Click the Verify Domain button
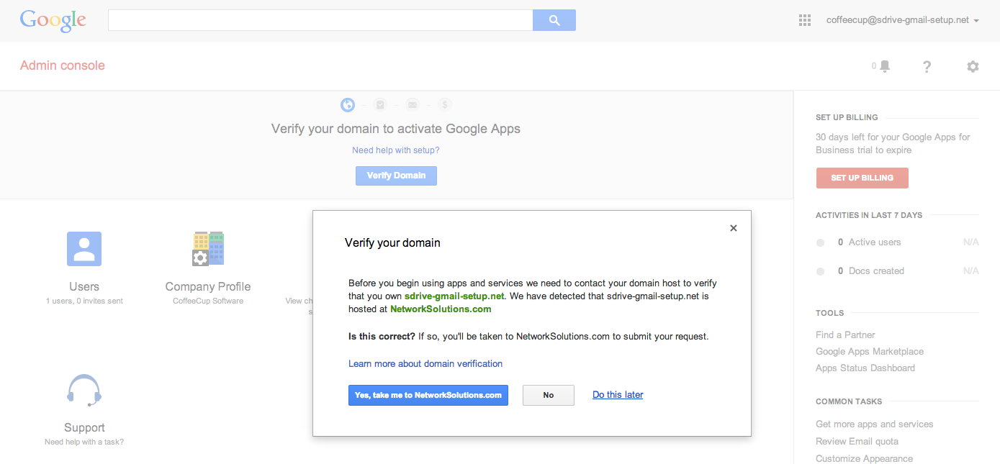Image resolution: width=1000 pixels, height=464 pixels. tap(396, 176)
